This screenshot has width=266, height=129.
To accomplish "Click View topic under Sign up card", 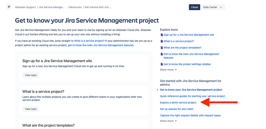I will (x=31, y=75).
